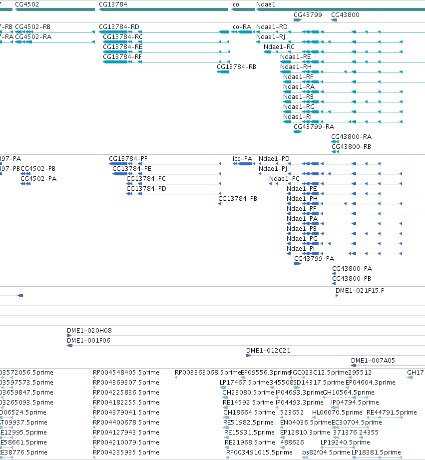
Task: Click EST label RE14592.5prime
Action: [248, 402]
